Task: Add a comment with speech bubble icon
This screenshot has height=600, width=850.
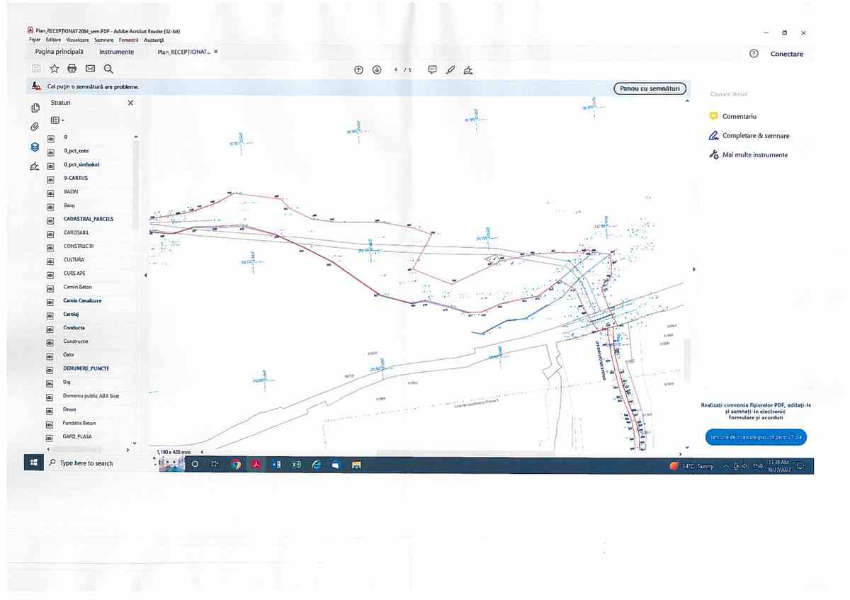Action: pos(432,69)
